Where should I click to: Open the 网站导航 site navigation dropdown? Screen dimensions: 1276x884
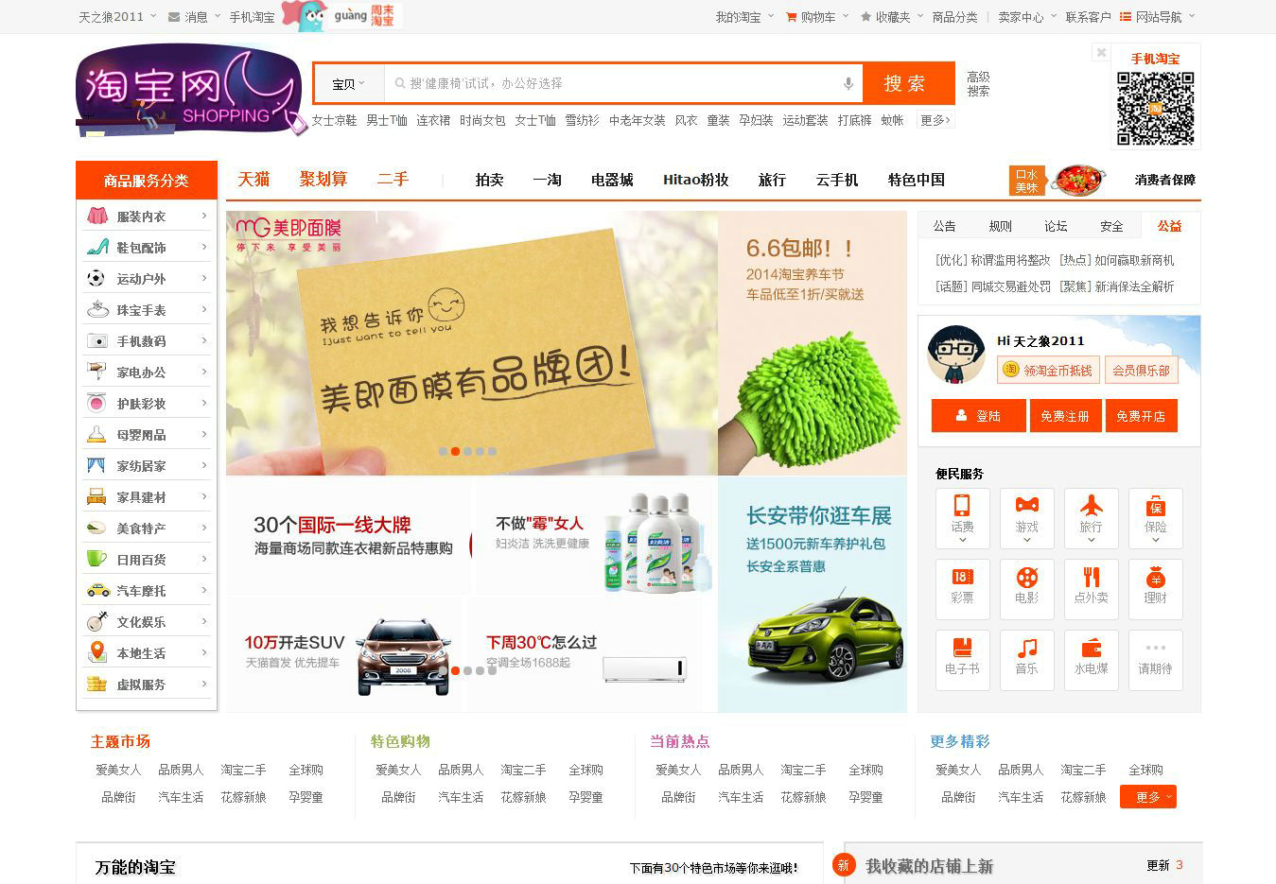[1158, 17]
